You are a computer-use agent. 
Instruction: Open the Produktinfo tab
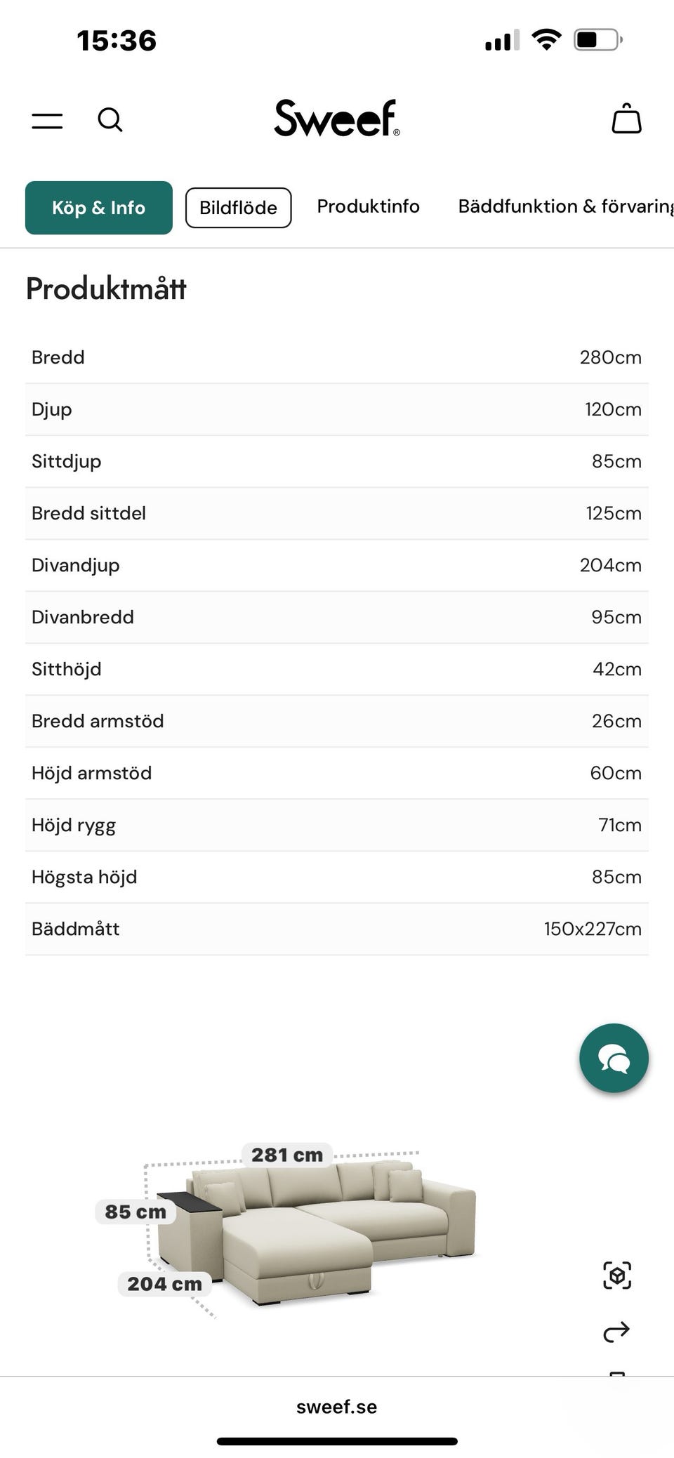point(368,206)
